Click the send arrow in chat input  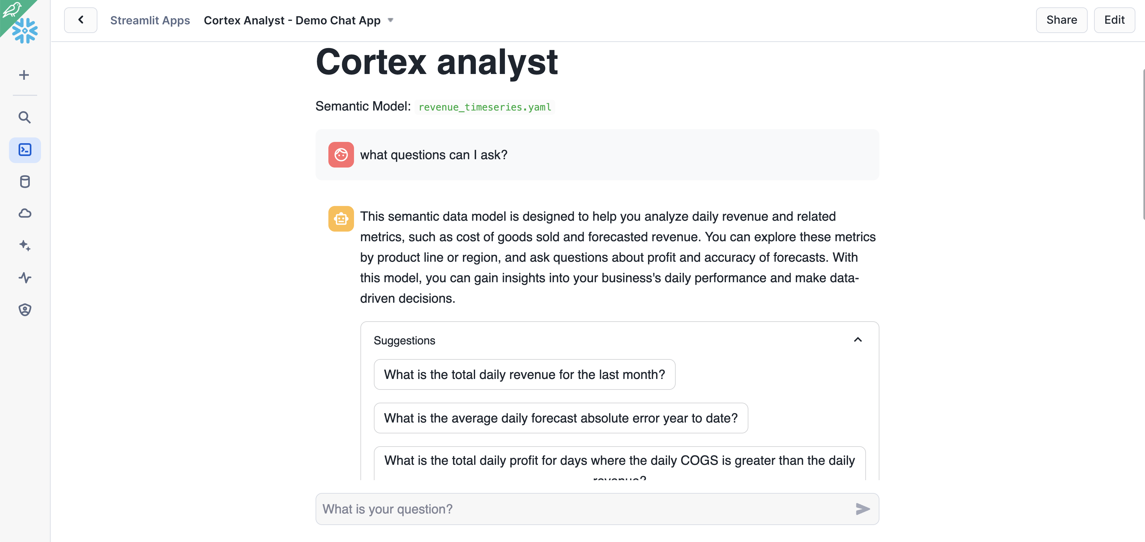click(862, 509)
